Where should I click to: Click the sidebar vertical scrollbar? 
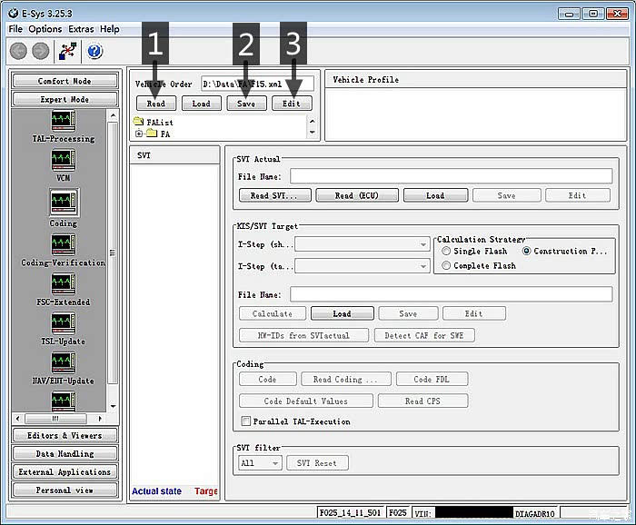(x=114, y=254)
